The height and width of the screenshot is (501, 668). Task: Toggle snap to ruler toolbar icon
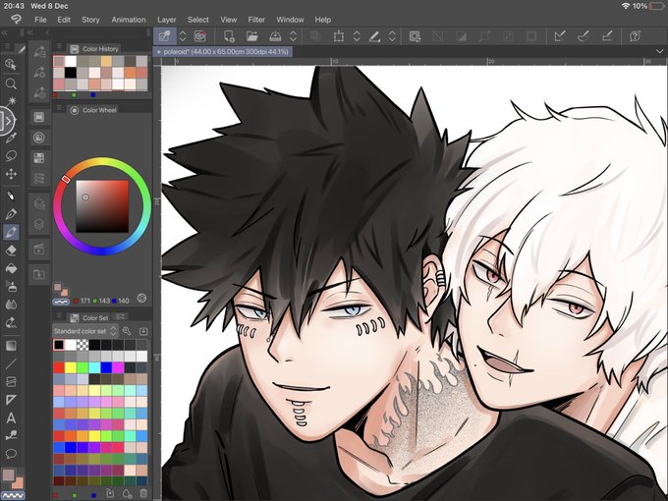(559, 36)
